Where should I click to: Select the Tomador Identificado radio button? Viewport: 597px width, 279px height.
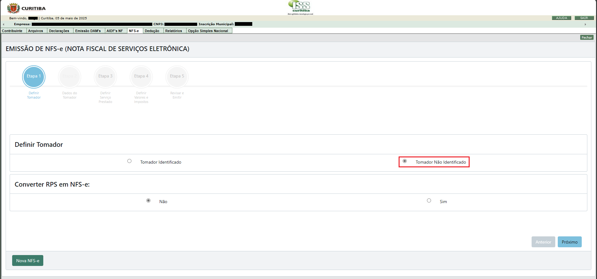[x=130, y=161]
